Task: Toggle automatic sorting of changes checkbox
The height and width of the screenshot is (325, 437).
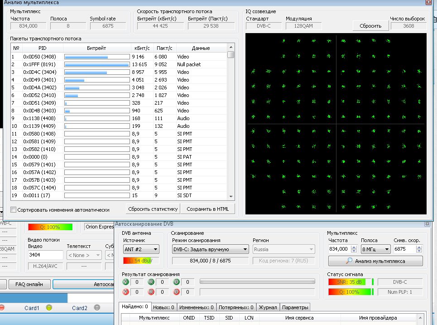Action: pyautogui.click(x=14, y=210)
